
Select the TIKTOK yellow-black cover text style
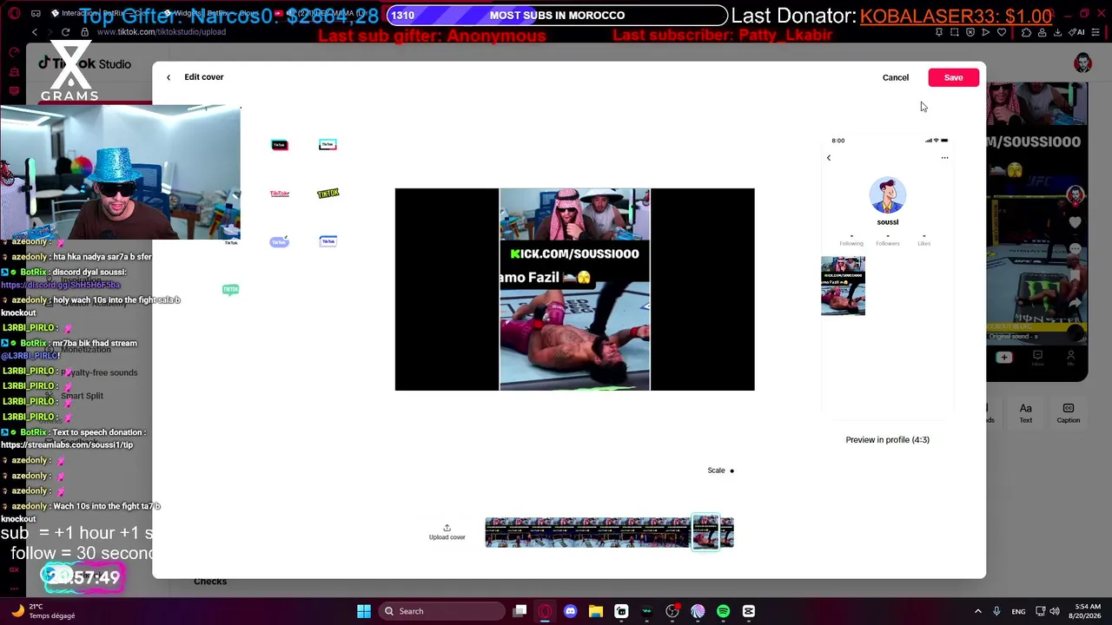click(328, 194)
